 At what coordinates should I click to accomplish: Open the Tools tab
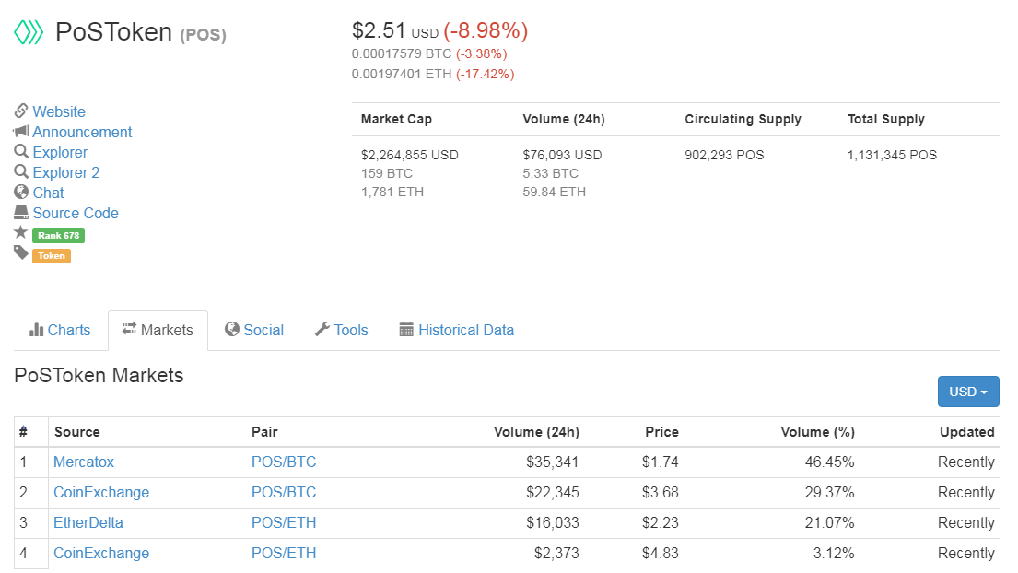point(342,331)
